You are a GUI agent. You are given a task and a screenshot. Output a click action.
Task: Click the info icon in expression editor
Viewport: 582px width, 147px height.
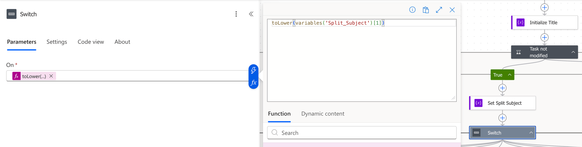point(412,10)
